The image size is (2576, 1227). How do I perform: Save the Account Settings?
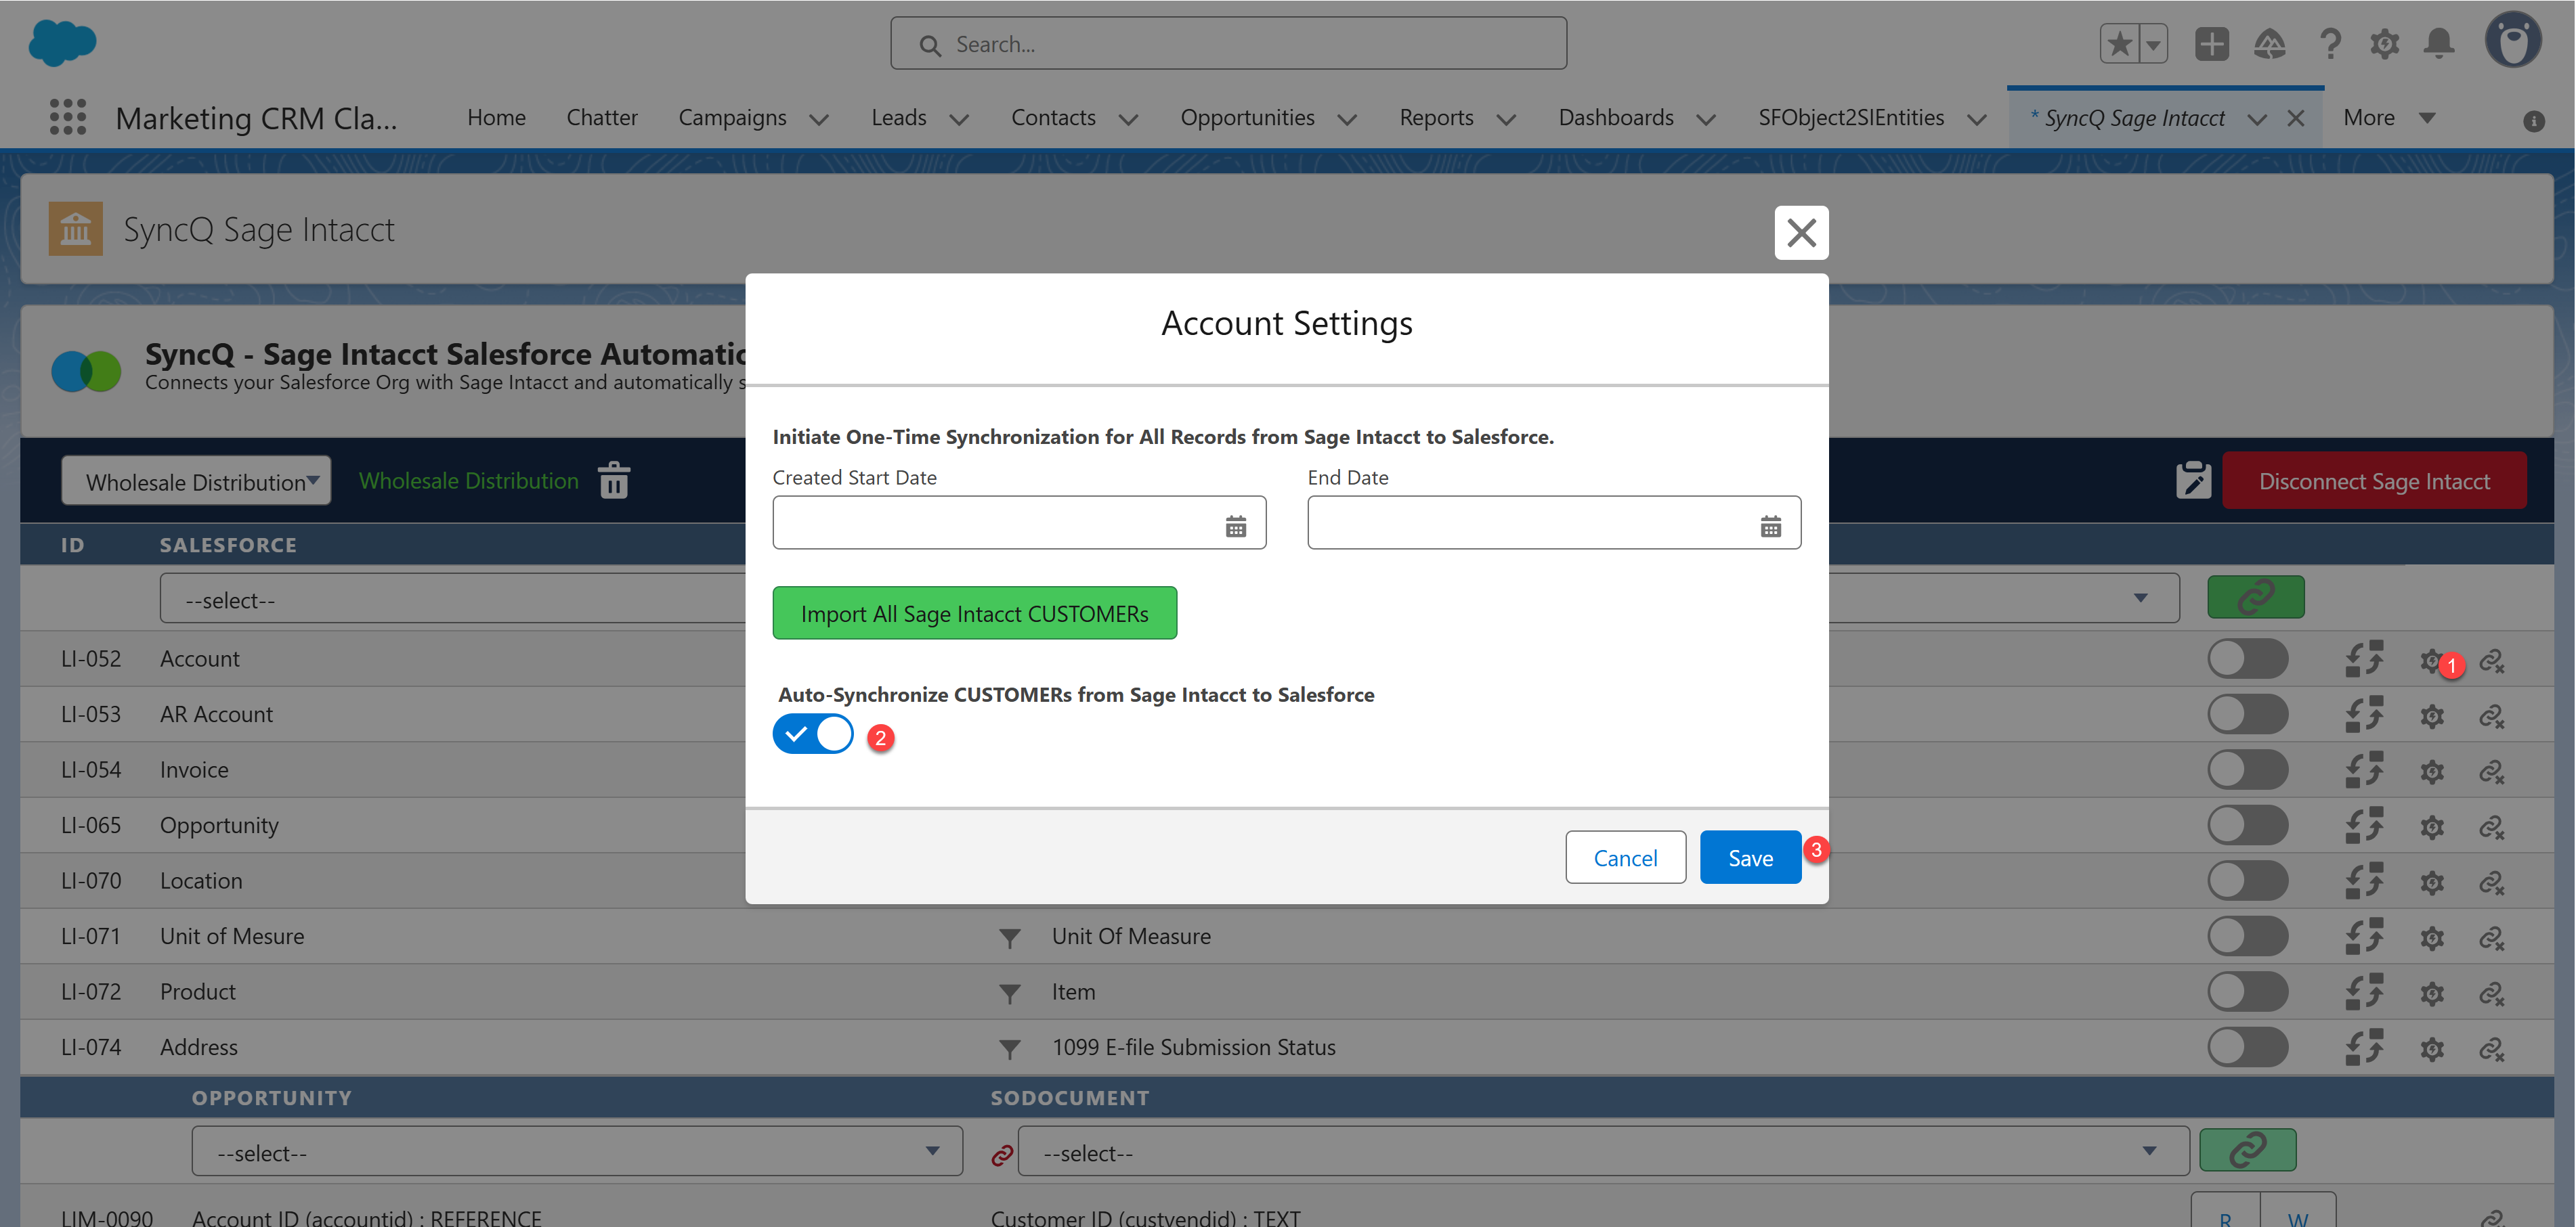coord(1750,857)
